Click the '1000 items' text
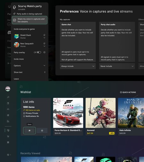Screen dimensions: 144x162 coord(29,107)
